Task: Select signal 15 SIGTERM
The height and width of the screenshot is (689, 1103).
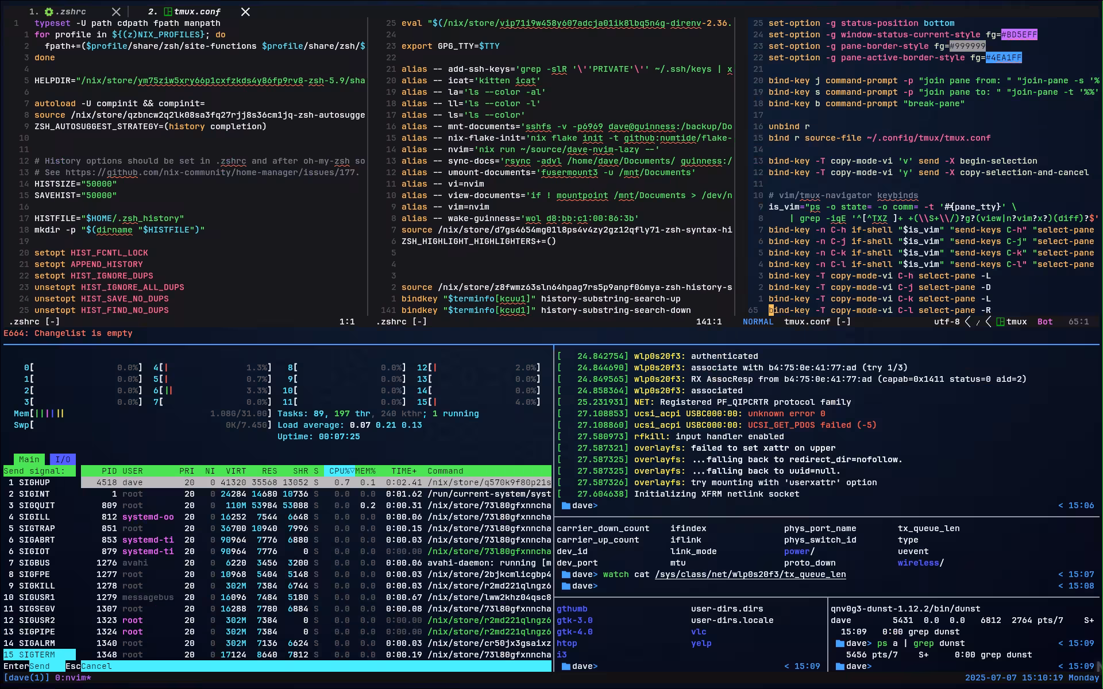Action: (39, 655)
